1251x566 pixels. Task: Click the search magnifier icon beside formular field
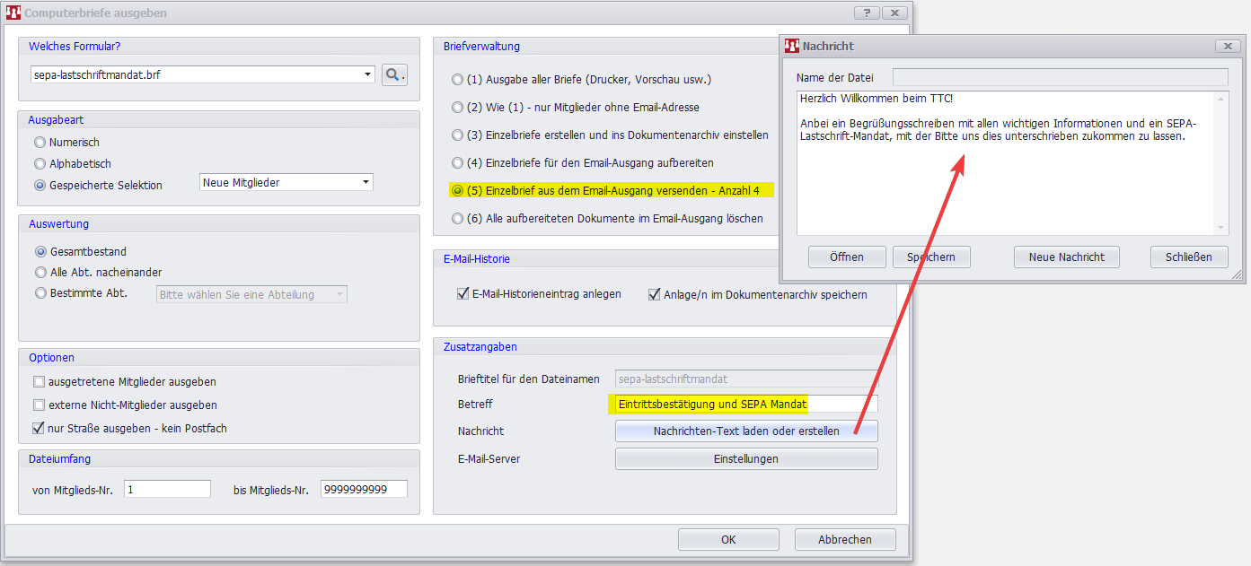pyautogui.click(x=394, y=74)
